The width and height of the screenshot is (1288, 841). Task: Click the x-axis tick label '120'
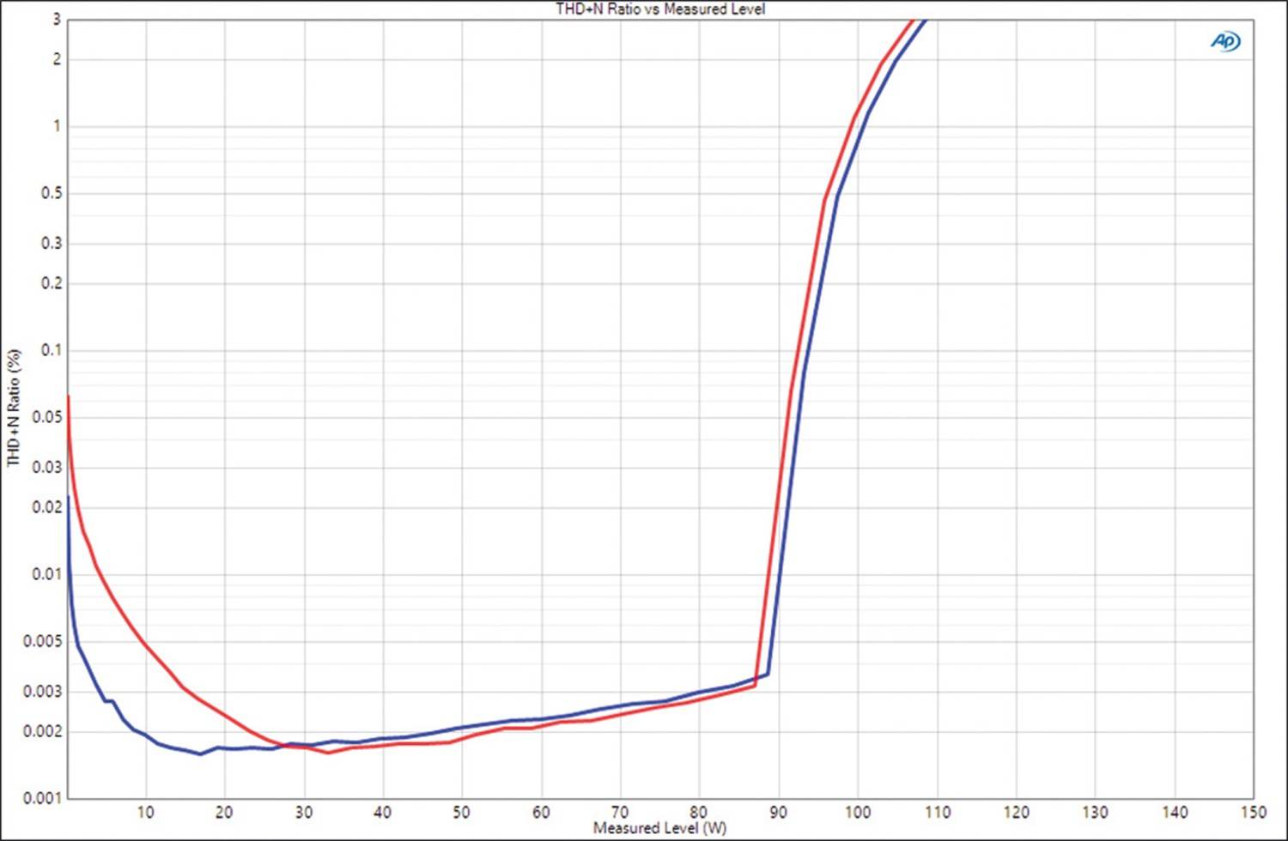coord(1016,812)
